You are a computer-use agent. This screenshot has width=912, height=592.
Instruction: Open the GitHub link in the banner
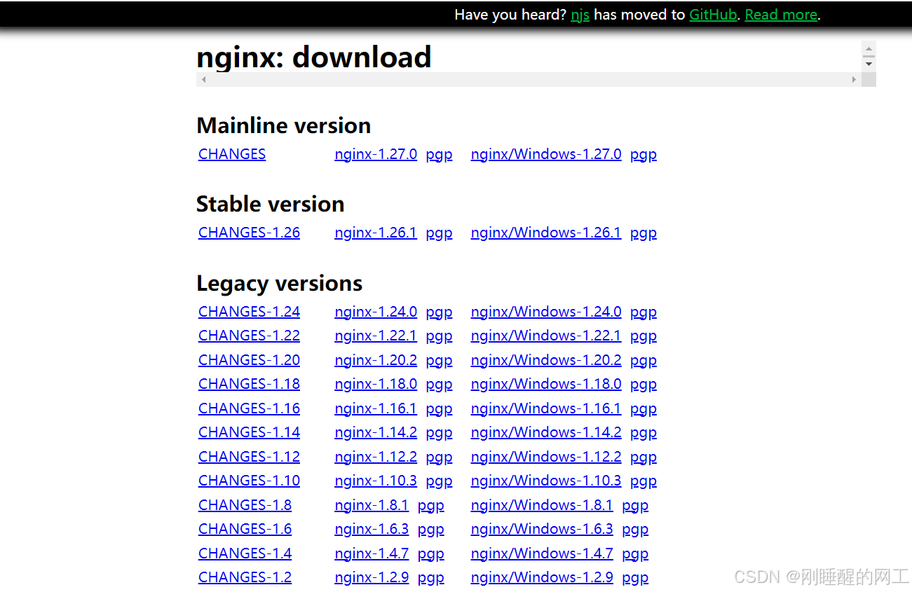coord(713,15)
